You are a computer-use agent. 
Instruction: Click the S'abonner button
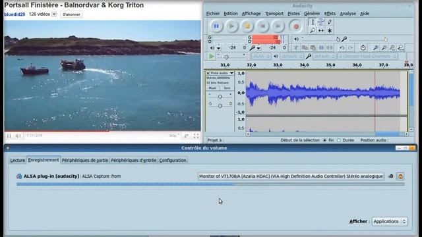tap(71, 14)
